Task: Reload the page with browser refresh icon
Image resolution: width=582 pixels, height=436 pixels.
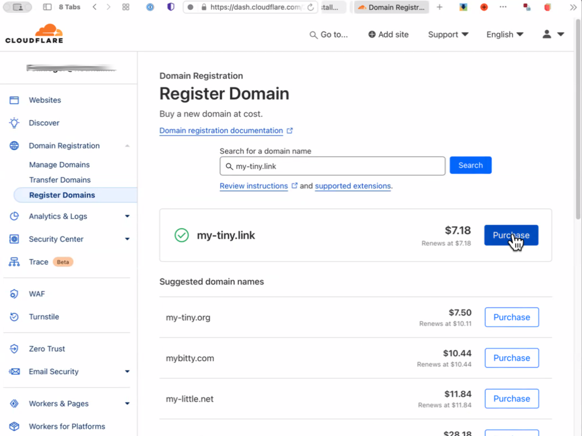Action: (311, 7)
